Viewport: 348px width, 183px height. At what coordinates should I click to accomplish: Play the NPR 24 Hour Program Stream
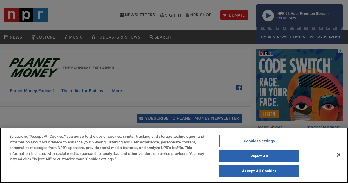coord(268,16)
